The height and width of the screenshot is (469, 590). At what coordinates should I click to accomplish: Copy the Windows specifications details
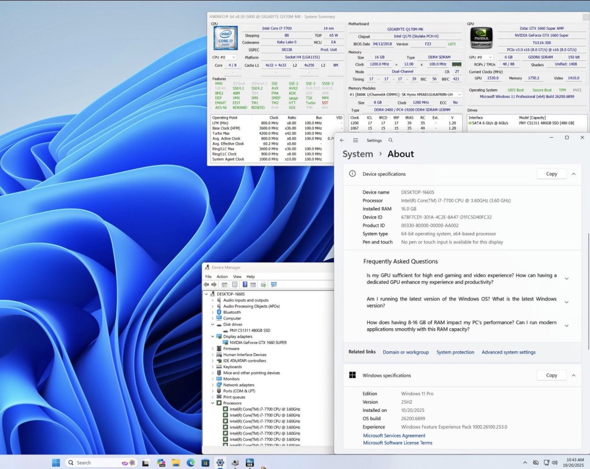(551, 376)
